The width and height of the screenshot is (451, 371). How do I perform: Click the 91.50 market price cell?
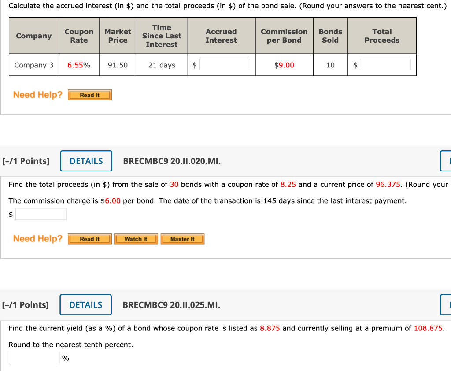tap(117, 64)
